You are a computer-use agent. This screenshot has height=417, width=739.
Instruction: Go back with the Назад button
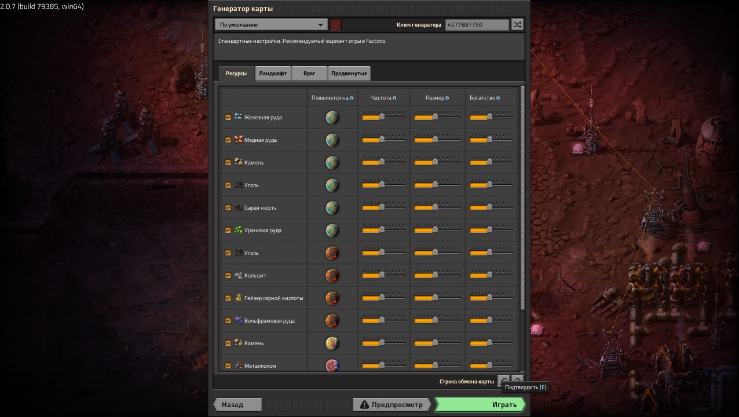pos(238,404)
